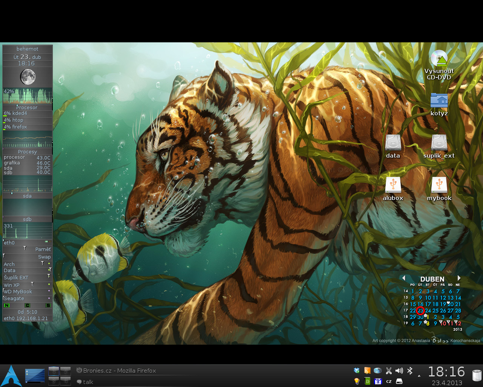Activate the talk window taskbar entry
This screenshot has width=483, height=387.
[85, 382]
